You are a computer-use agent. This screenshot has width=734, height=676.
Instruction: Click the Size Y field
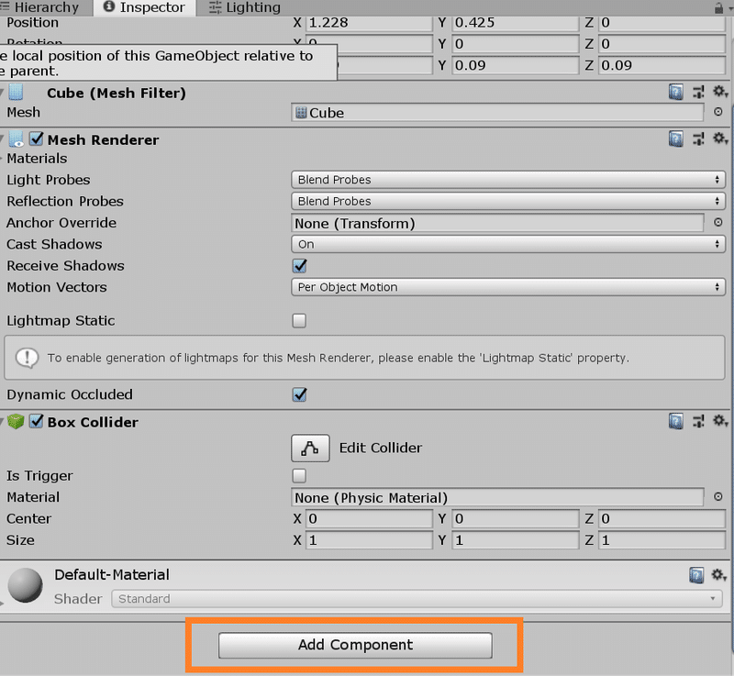point(515,540)
